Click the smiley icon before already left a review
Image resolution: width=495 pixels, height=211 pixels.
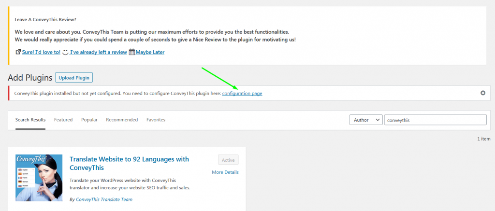tap(65, 52)
